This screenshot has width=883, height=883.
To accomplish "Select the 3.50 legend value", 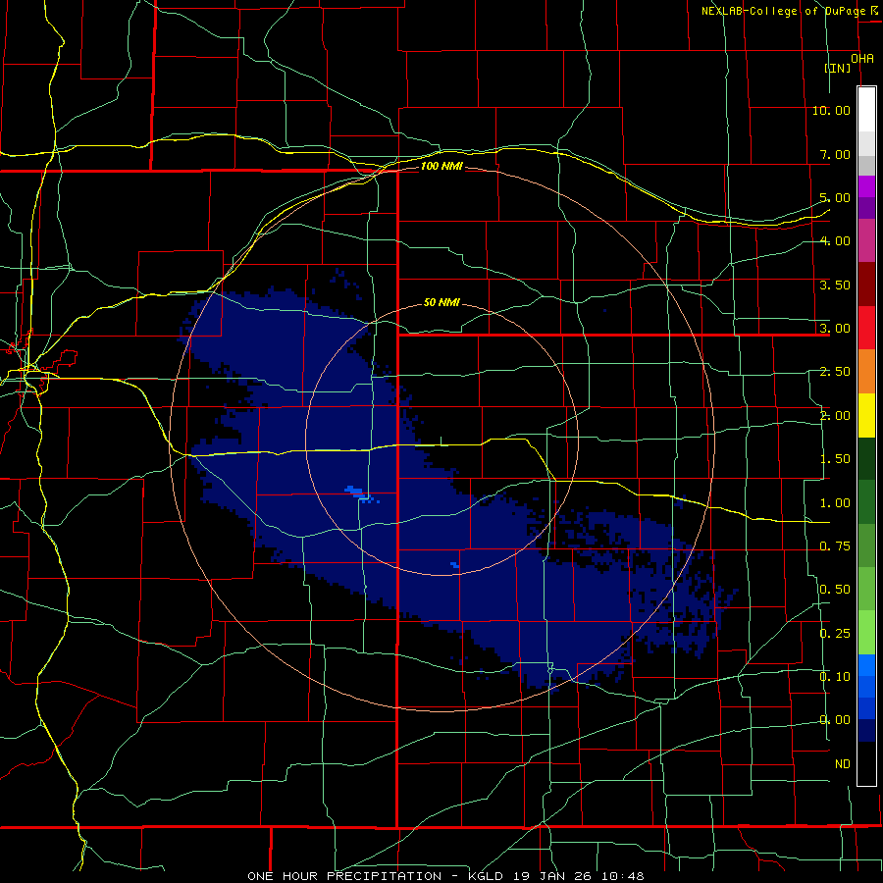I will point(835,285).
